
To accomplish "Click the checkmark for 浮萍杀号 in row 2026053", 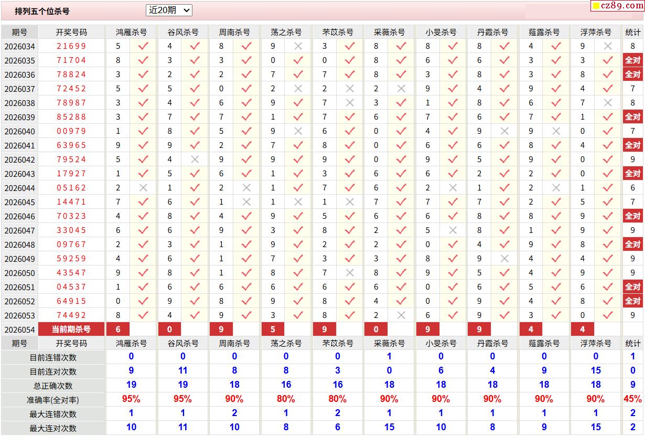I will [x=608, y=315].
